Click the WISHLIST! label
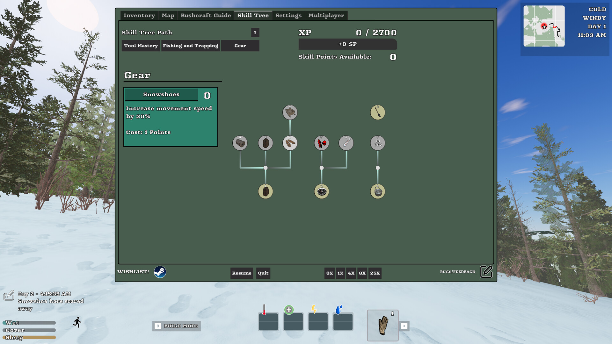Viewport: 612px width, 344px height. click(133, 272)
